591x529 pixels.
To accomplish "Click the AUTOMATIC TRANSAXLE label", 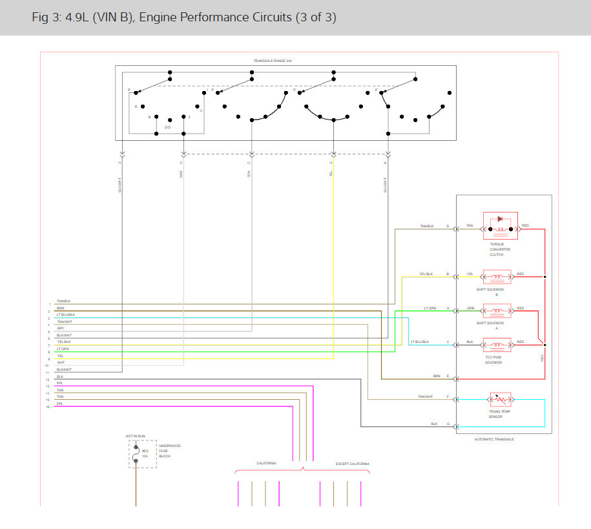I will (x=494, y=439).
